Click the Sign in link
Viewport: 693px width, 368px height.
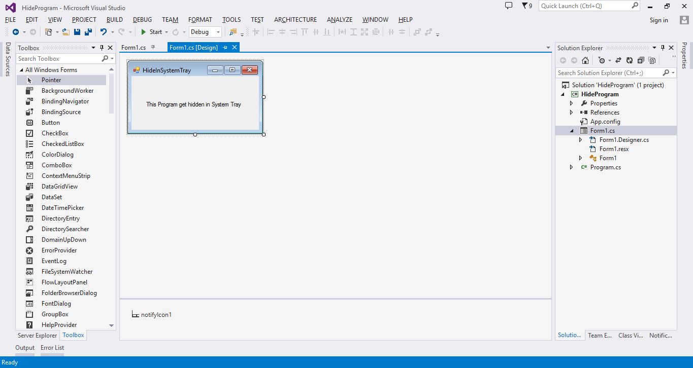pos(658,20)
